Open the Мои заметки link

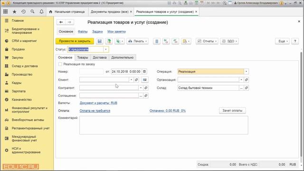pos(116,32)
